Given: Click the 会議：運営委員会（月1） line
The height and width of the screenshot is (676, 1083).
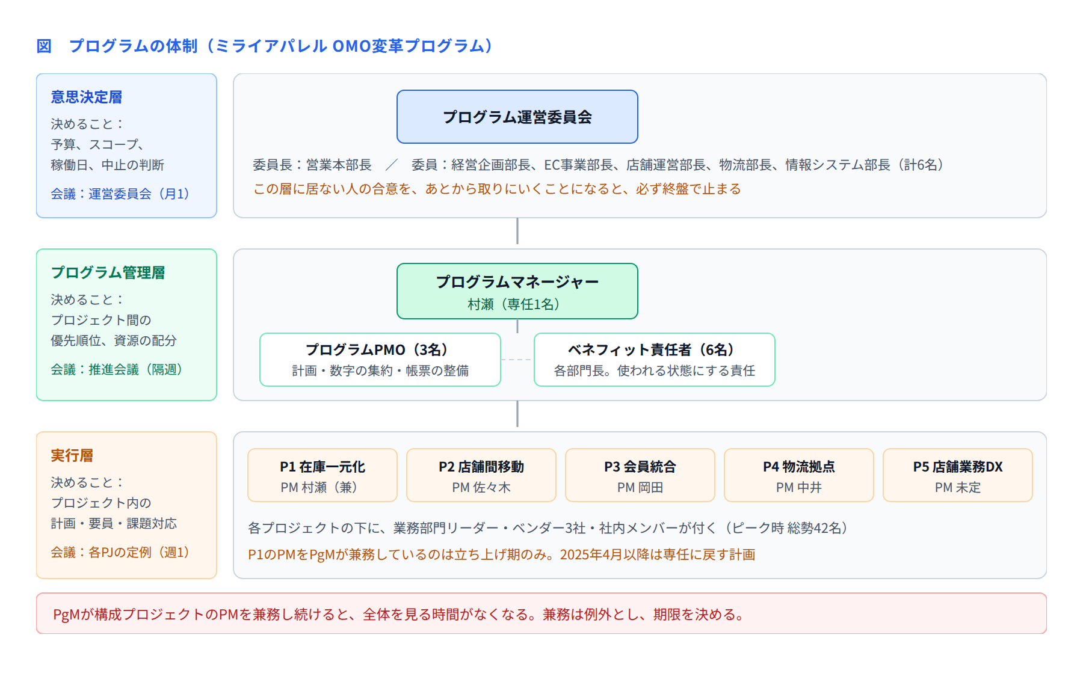Looking at the screenshot, I should coord(120,194).
